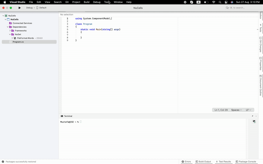The image size is (263, 164).
Task: Open the Document Outline side panel
Action: pyautogui.click(x=260, y=85)
